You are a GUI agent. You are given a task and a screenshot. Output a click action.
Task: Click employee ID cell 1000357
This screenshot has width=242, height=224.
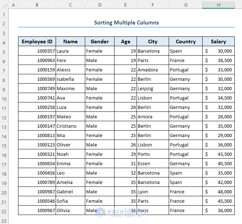tap(37, 51)
